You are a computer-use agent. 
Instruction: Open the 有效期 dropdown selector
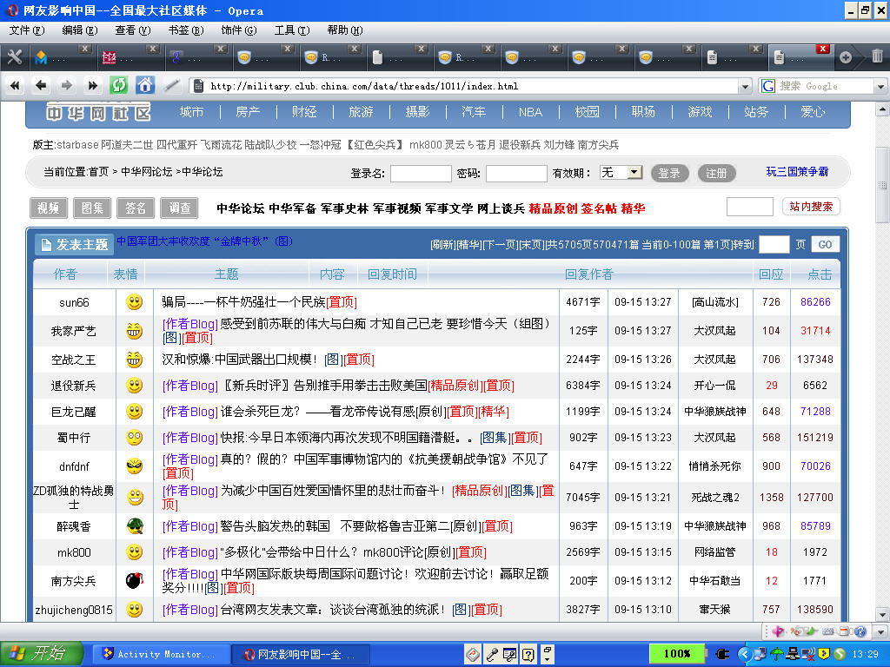[x=634, y=173]
